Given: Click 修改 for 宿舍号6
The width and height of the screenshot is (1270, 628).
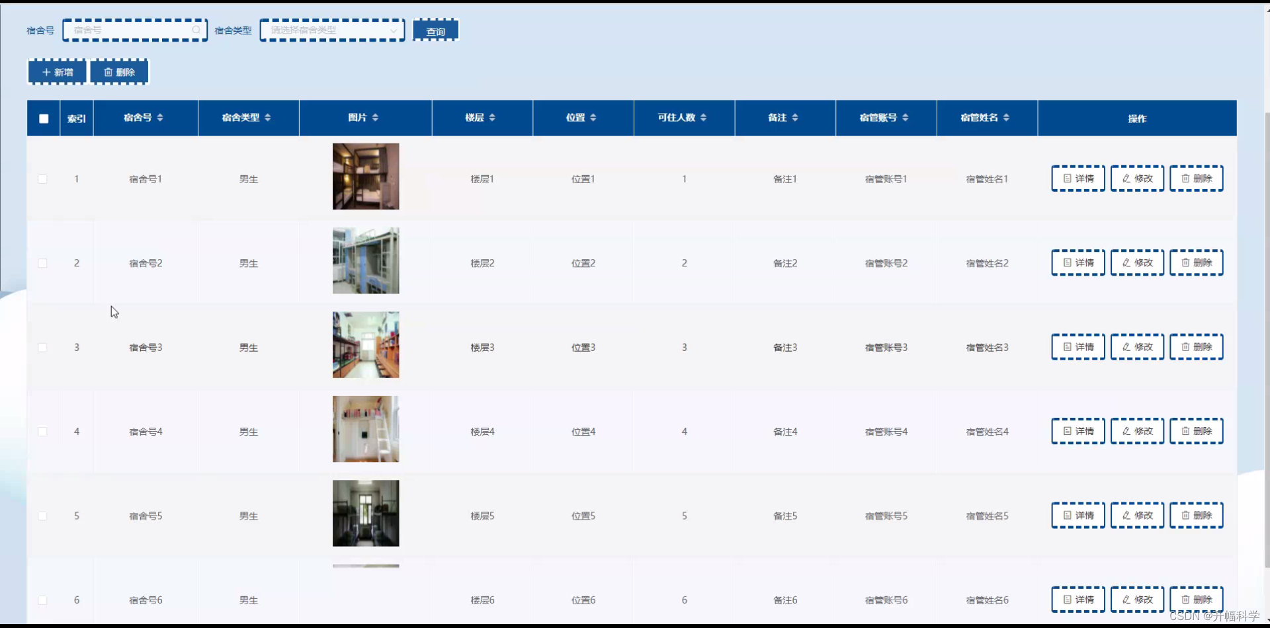Looking at the screenshot, I should point(1136,600).
